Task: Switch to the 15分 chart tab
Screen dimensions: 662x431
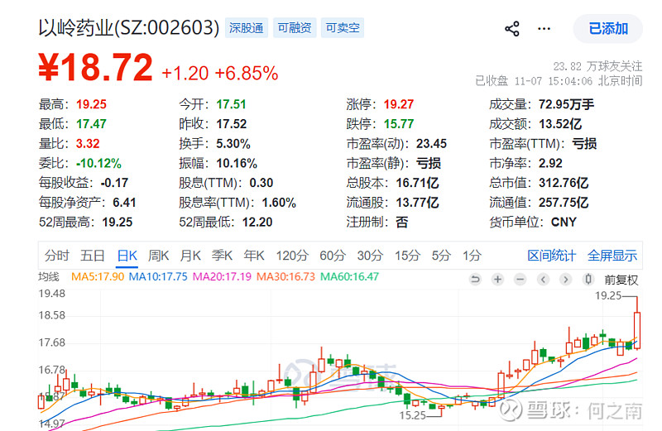Action: pos(407,256)
